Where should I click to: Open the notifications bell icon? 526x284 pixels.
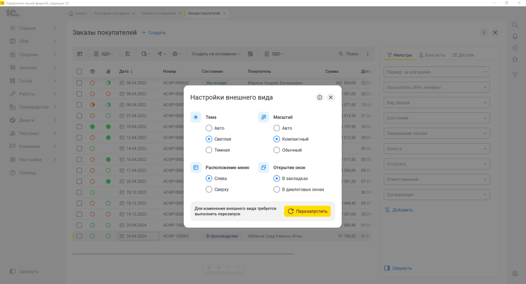515,36
